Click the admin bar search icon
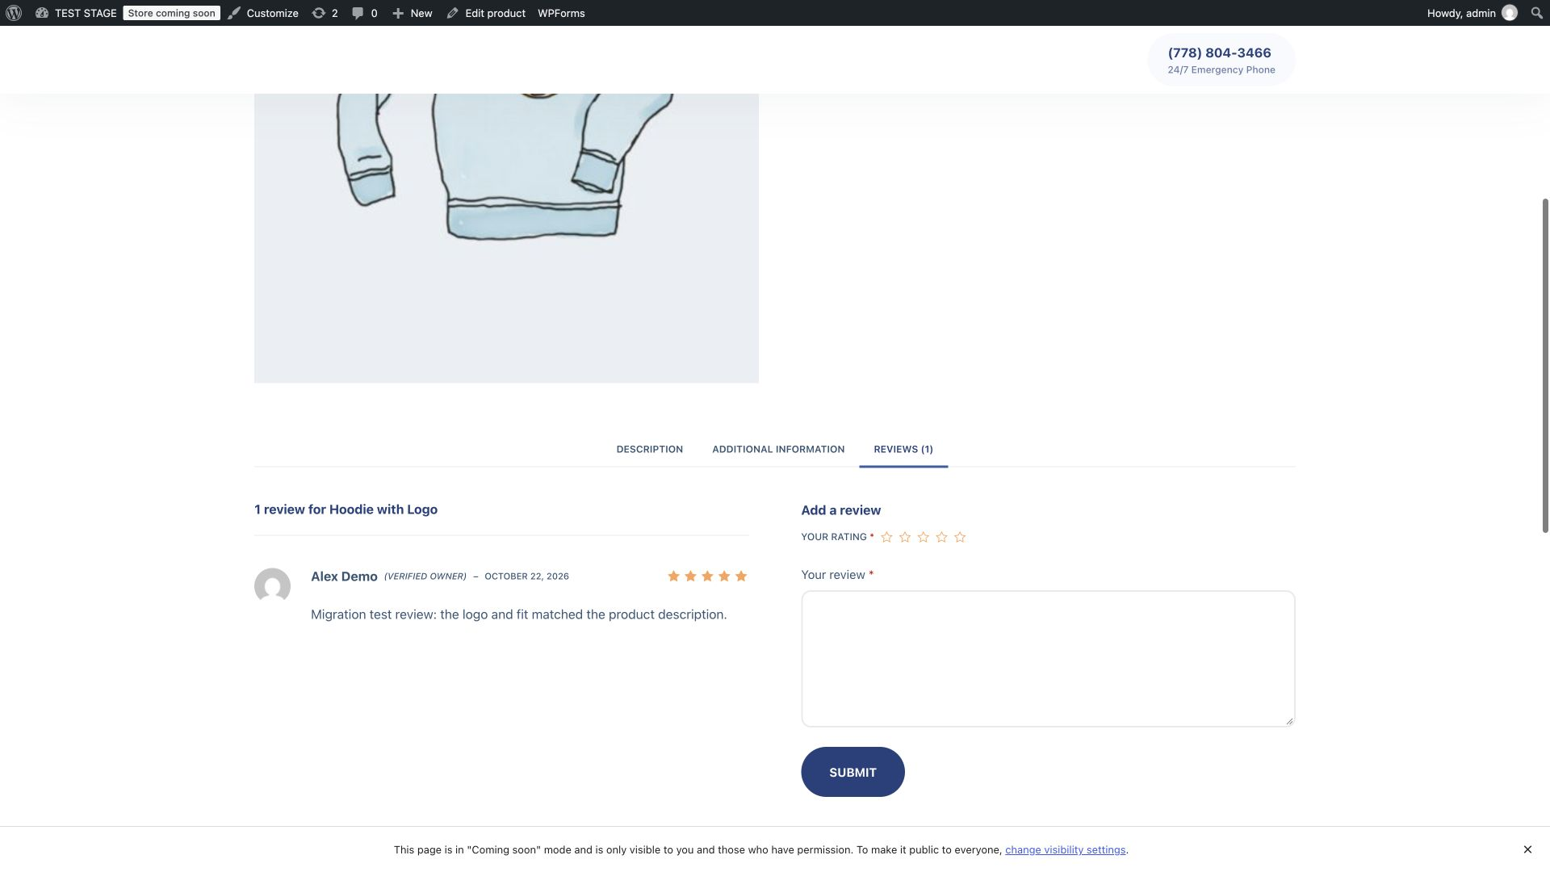 (x=1536, y=13)
